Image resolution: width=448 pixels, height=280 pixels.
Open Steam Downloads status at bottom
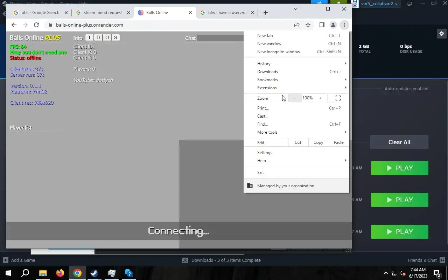click(222, 260)
